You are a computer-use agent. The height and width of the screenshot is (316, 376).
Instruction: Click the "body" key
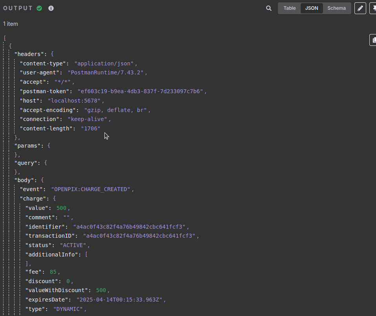24,180
